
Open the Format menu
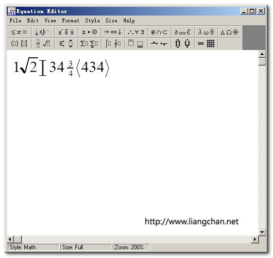click(x=70, y=20)
